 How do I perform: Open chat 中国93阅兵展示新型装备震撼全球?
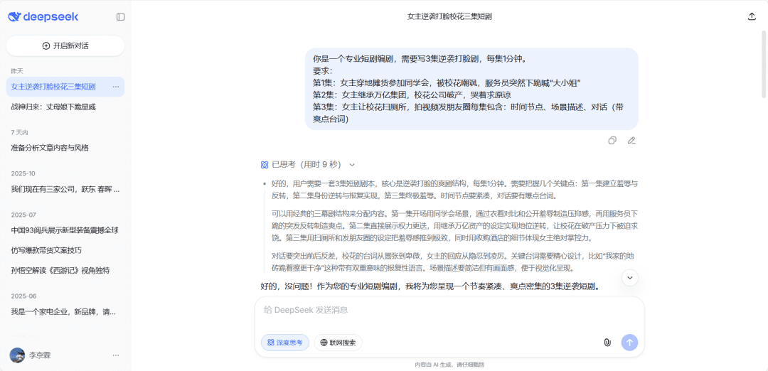coord(65,230)
